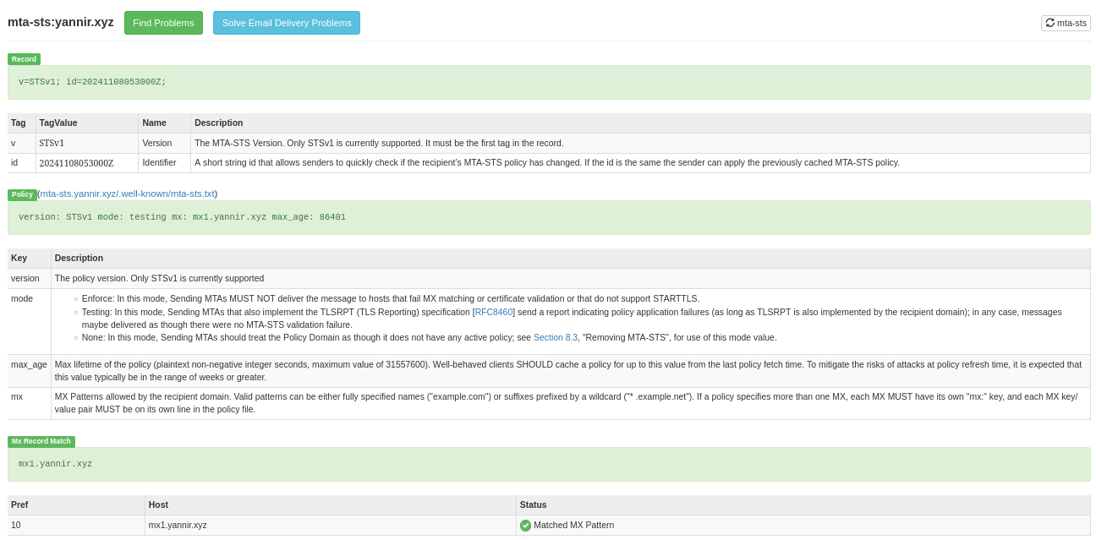Click the Pref column header
The width and height of the screenshot is (1096, 540).
[19, 505]
